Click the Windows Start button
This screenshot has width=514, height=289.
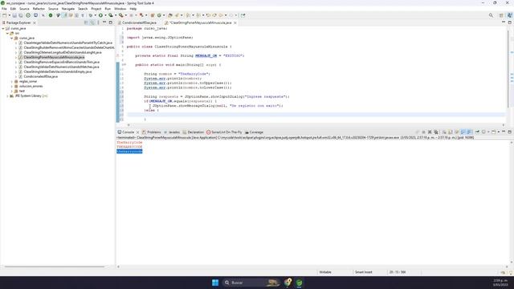[x=215, y=283]
